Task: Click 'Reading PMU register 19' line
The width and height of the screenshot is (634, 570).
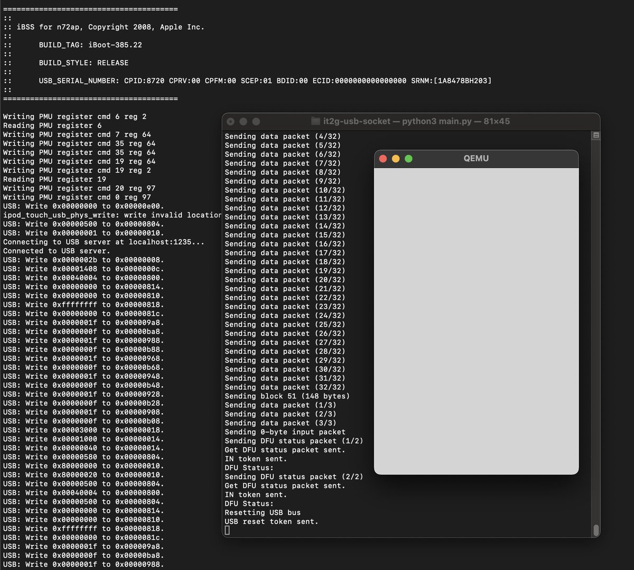Action: (x=54, y=179)
